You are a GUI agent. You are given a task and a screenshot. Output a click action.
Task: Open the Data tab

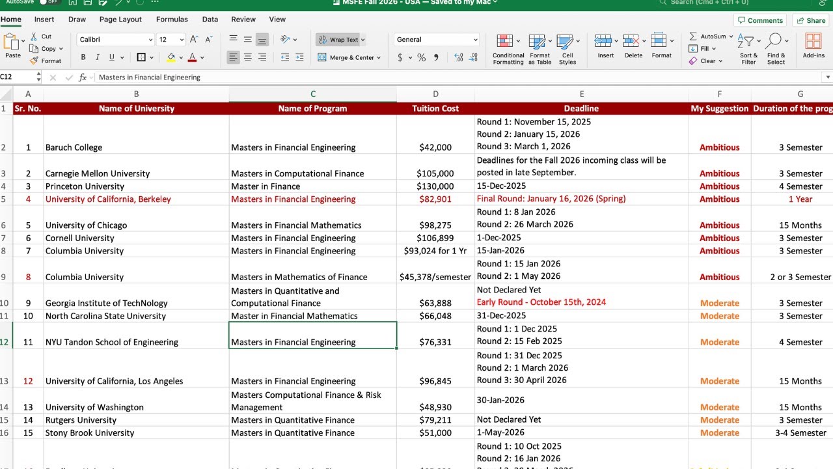click(210, 20)
